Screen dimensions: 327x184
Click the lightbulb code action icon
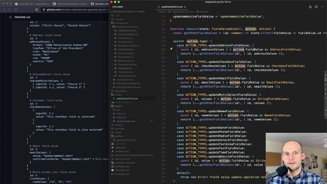coord(171,49)
